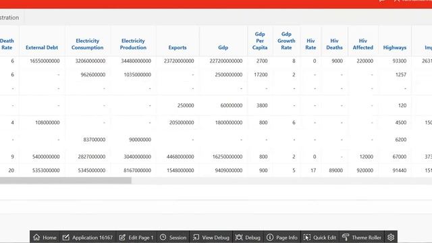Click Gdp Growth Rate column header
The image size is (432, 243).
pyautogui.click(x=286, y=40)
